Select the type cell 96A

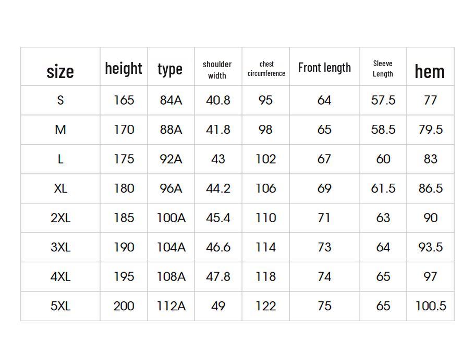[171, 188]
